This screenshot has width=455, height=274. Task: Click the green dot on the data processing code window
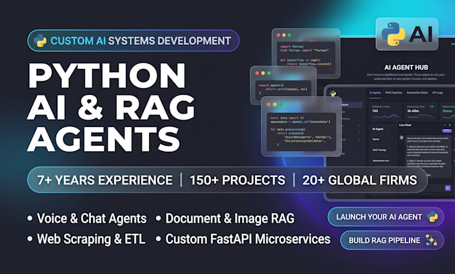pos(280,104)
